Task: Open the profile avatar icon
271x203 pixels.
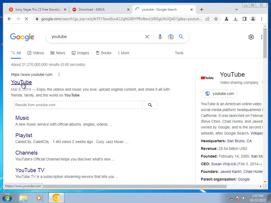Action: click(253, 19)
